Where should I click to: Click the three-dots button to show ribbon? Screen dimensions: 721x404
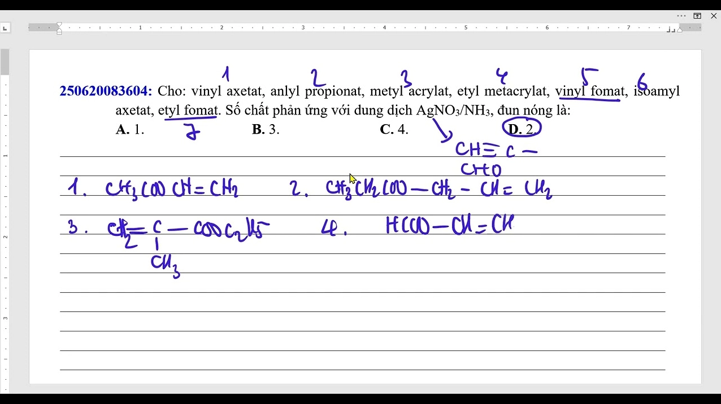681,16
